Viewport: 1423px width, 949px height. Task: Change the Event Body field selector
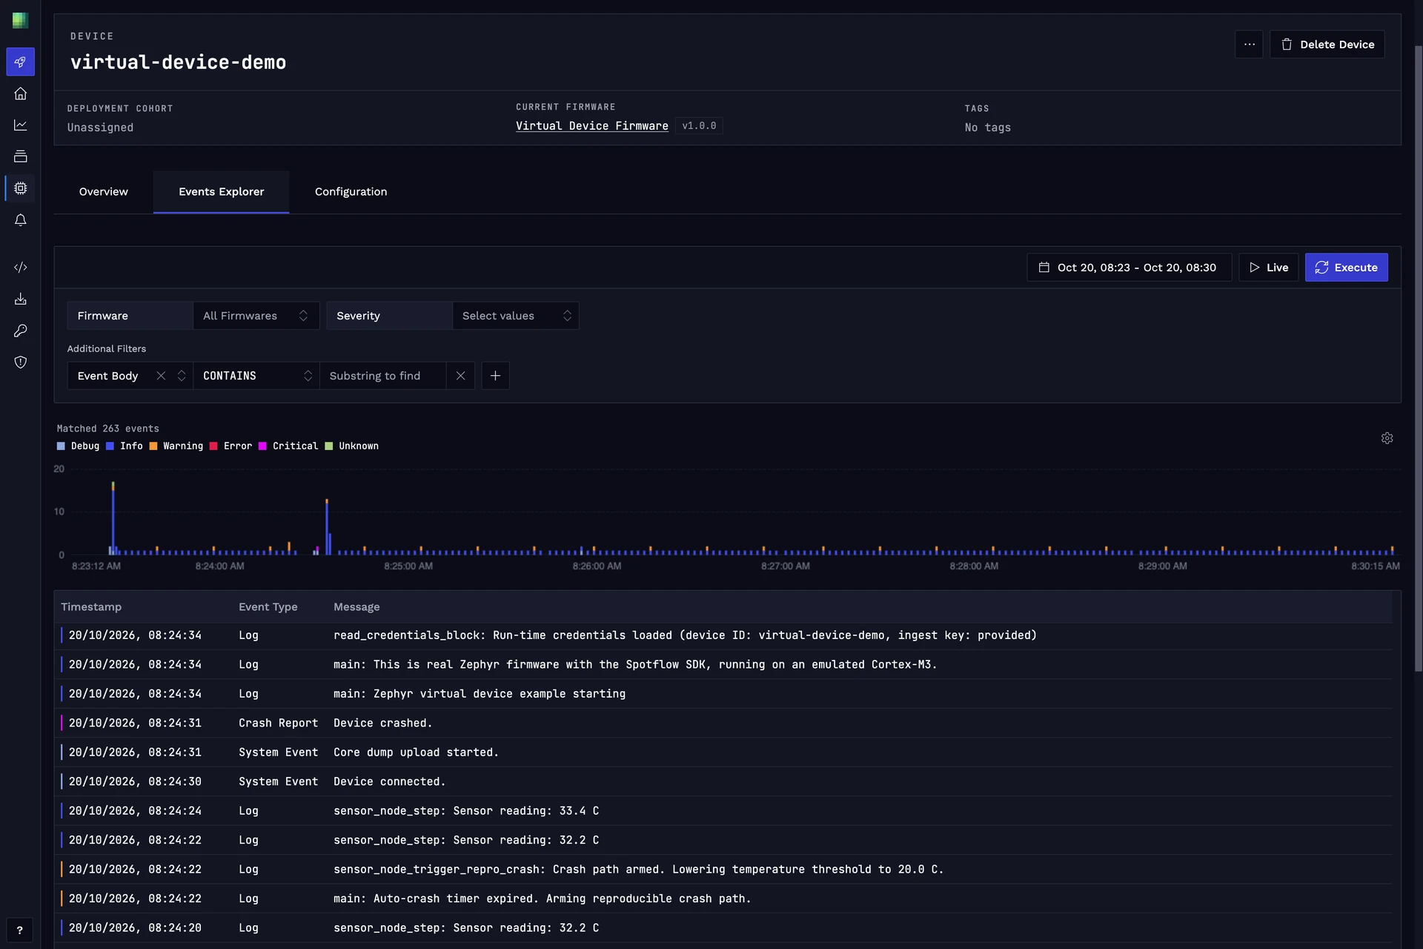click(x=129, y=376)
